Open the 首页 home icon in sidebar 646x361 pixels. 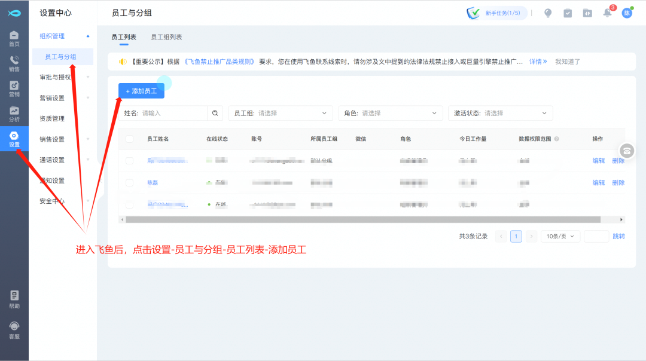tap(14, 38)
